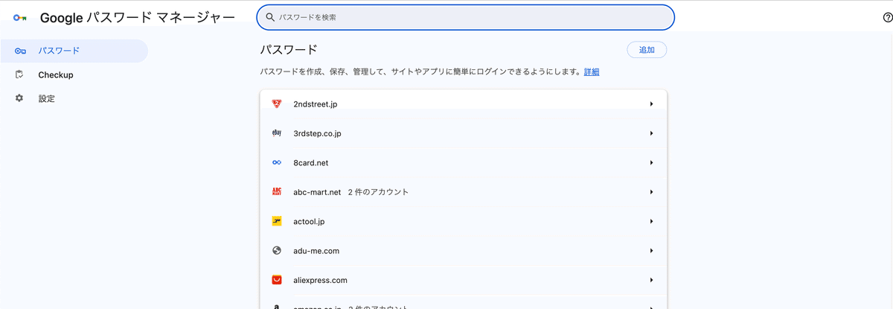Click the key icon beside パスワード
Screen dimensions: 893x309
coord(20,51)
